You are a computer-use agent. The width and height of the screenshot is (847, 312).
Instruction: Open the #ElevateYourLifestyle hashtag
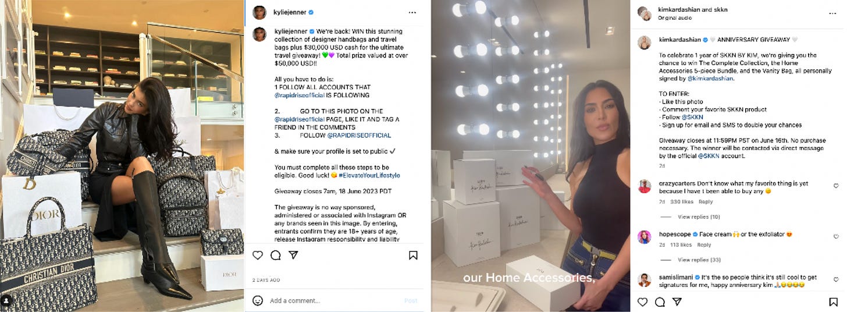[369, 175]
